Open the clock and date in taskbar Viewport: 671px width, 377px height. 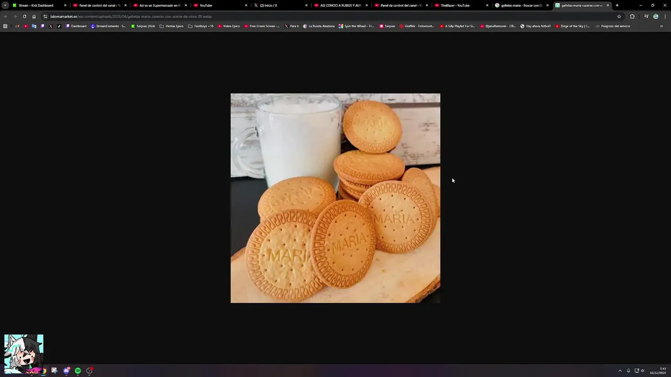click(x=658, y=371)
